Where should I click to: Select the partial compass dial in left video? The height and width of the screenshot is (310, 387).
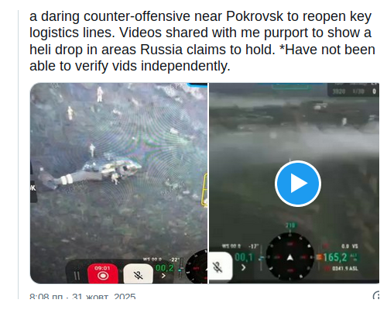[x=197, y=267]
